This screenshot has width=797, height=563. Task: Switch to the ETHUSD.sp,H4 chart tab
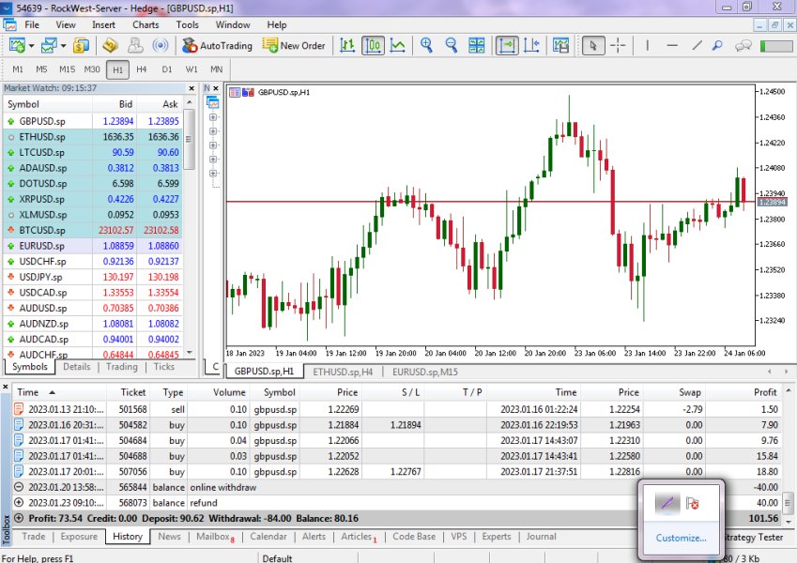[x=343, y=372]
